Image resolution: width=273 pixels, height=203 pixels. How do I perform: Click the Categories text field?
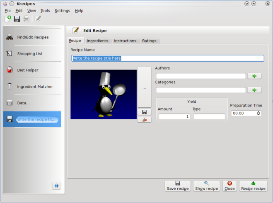(201, 90)
